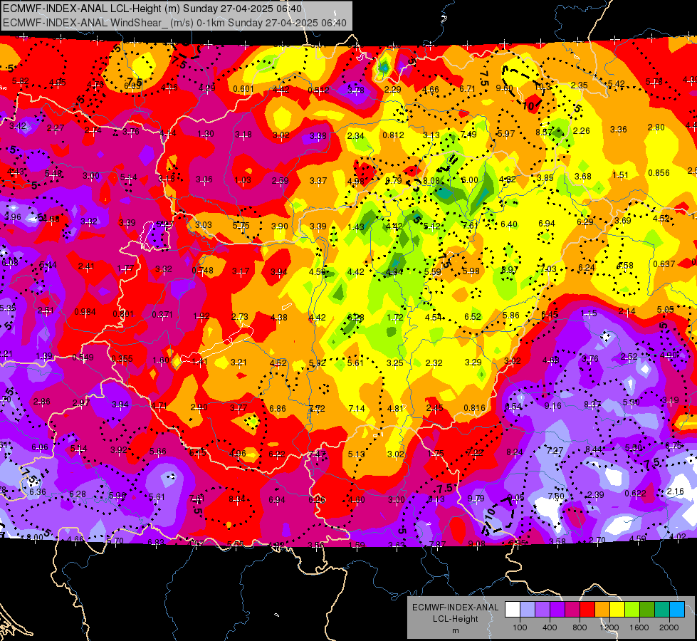This screenshot has width=697, height=641.
Task: Select the magenta legend color swatch
Action: (x=572, y=610)
